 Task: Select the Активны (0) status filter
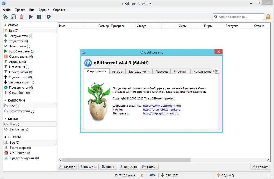[x=30, y=62]
